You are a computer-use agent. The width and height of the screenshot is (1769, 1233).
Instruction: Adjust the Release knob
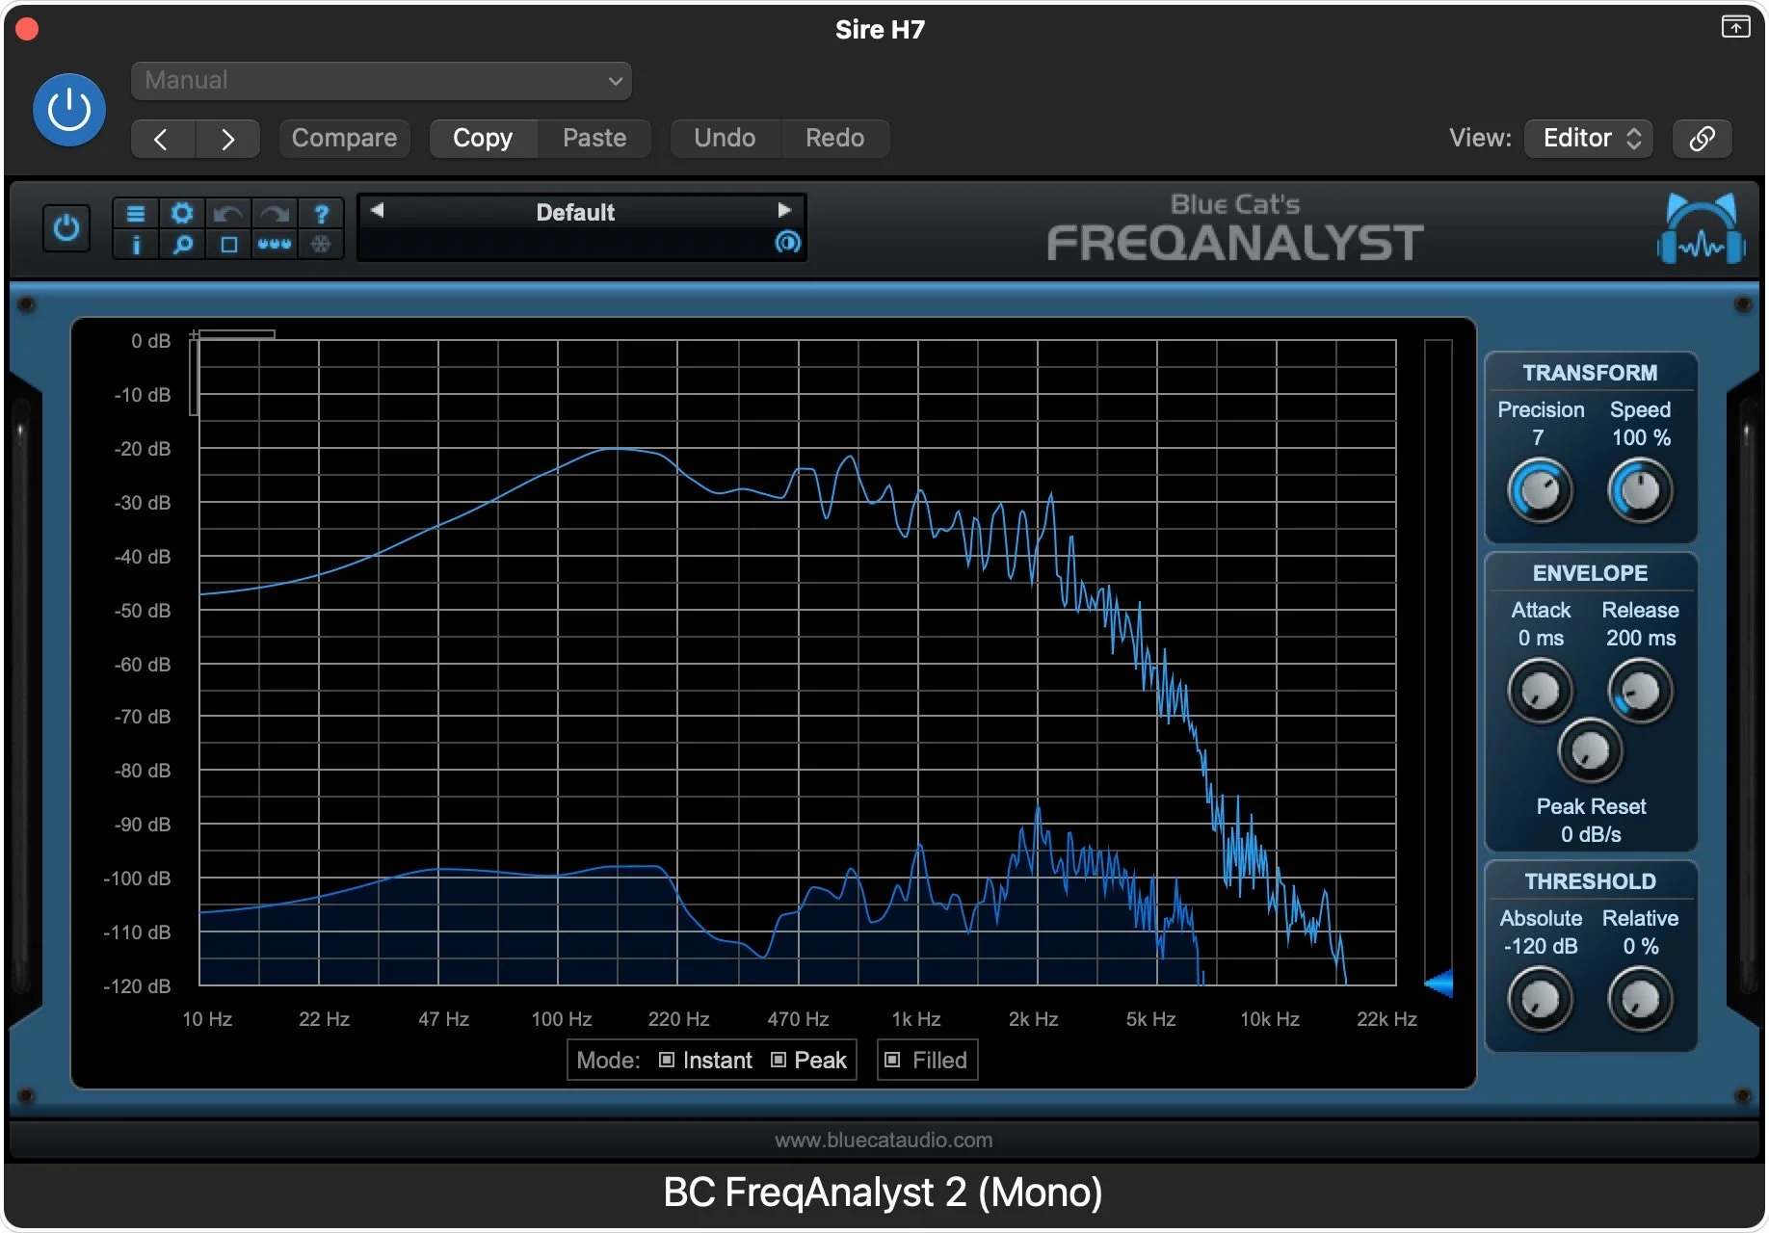click(x=1640, y=691)
